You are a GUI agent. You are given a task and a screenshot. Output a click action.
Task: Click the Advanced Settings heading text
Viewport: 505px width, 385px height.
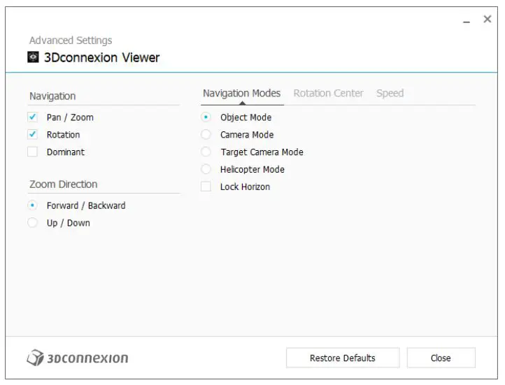click(x=71, y=41)
